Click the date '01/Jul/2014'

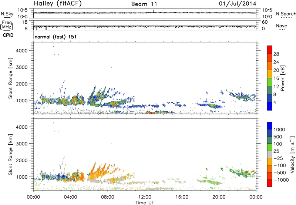[x=238, y=4]
